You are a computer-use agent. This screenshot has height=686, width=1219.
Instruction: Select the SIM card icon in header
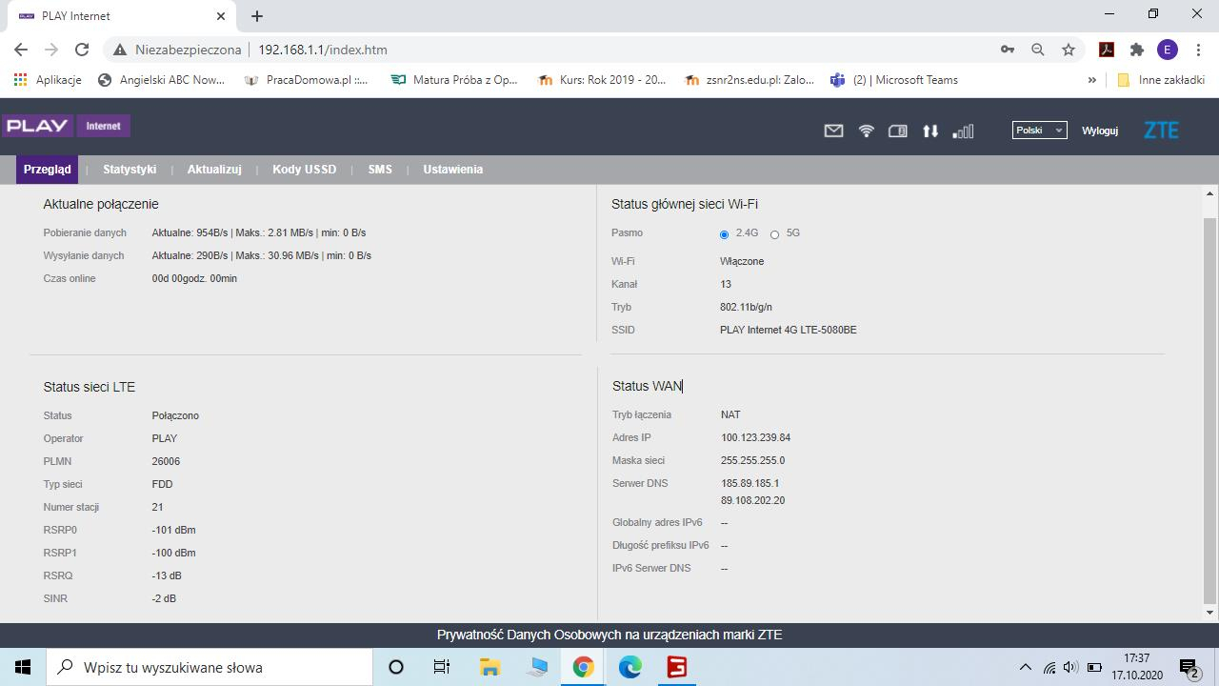point(897,131)
